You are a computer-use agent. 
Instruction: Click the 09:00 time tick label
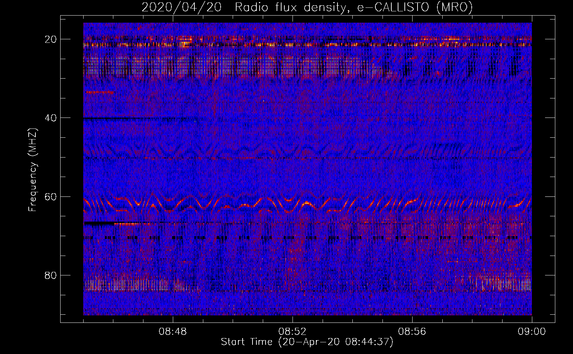pos(532,332)
